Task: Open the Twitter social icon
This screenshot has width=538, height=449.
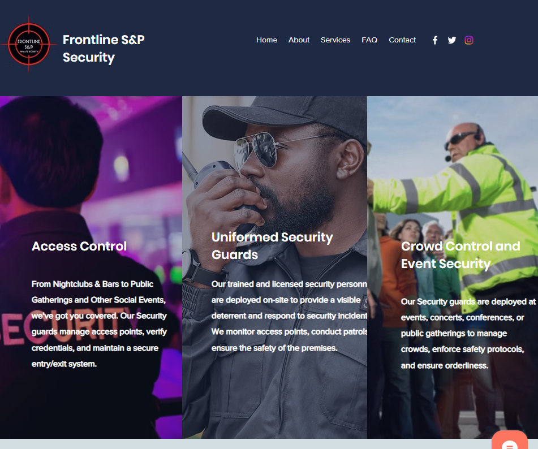Action: click(x=452, y=40)
